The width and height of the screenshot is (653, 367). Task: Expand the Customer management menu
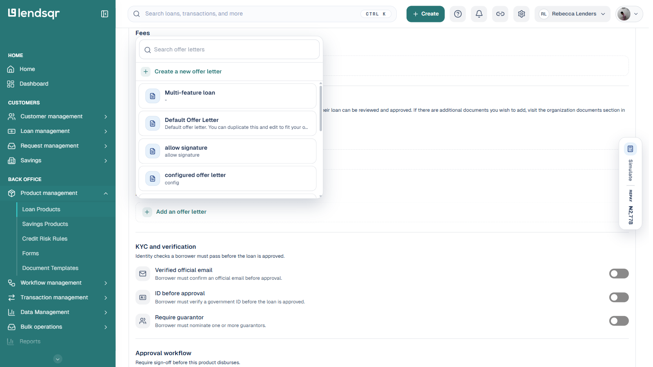point(58,117)
